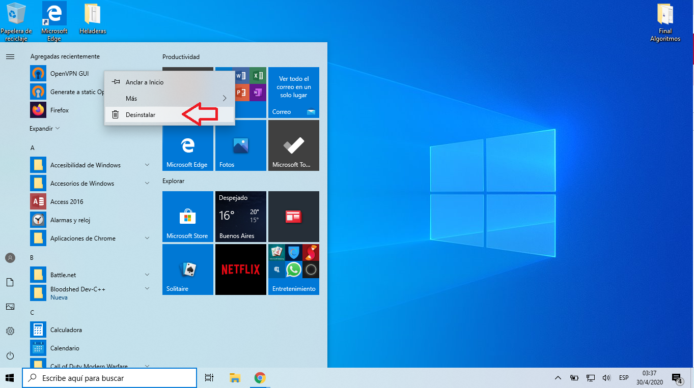Screen dimensions: 694x388
Task: Open the Final Algoritmos desktop folder
Action: pos(665,22)
